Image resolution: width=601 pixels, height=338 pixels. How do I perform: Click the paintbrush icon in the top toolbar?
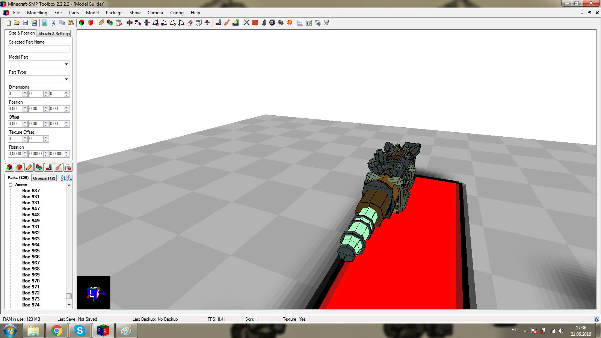click(x=227, y=23)
